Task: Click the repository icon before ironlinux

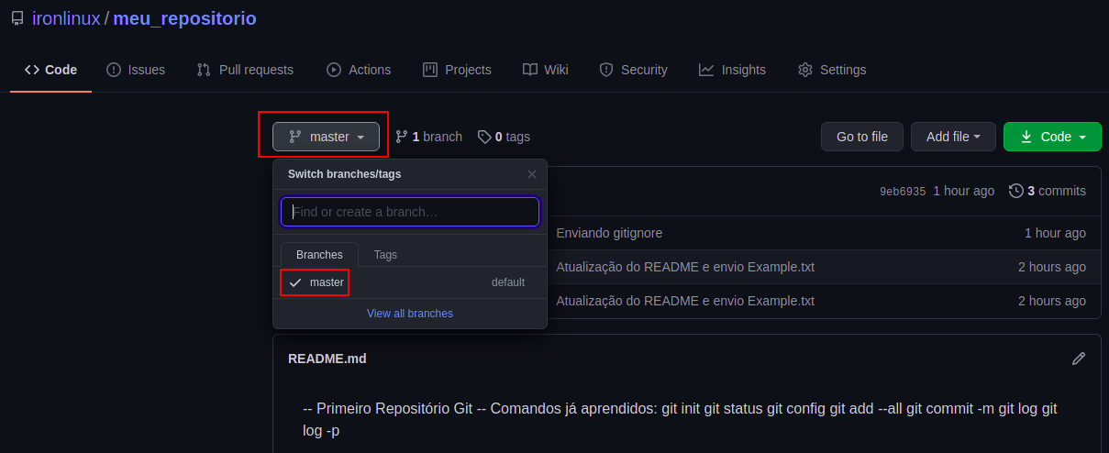Action: pos(17,18)
